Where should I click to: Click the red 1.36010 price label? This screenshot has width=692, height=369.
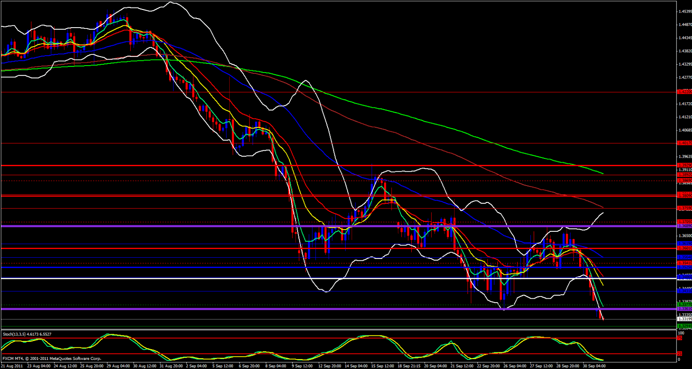click(684, 248)
